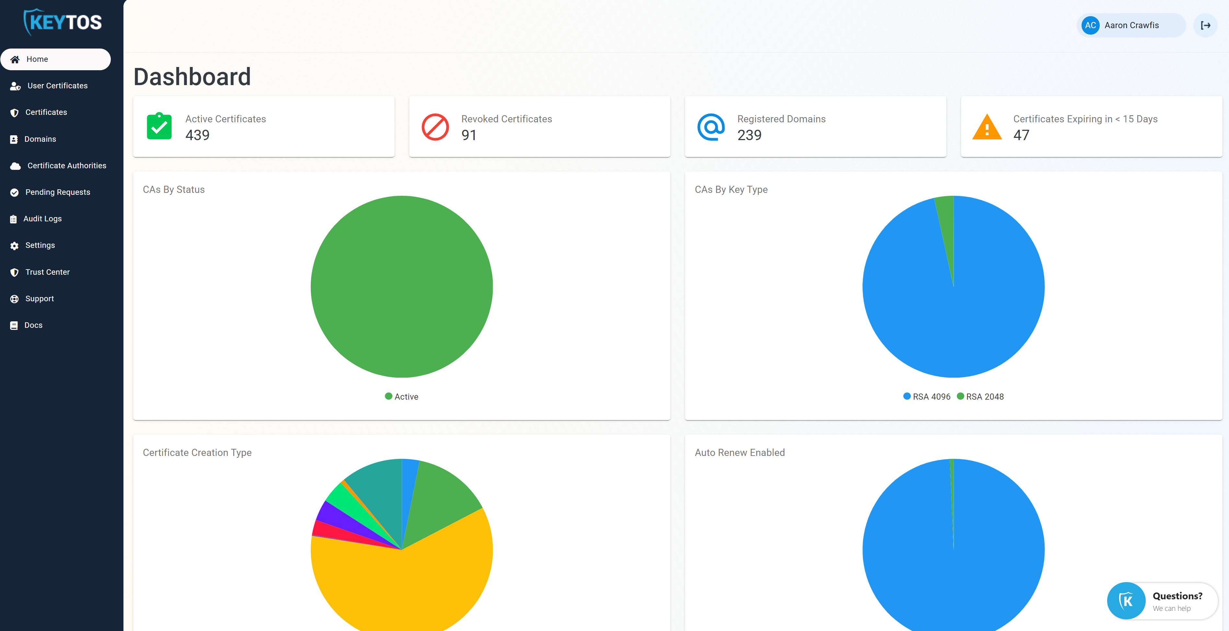Open the Settings sidebar item
Screen dimensions: 1229x631
point(40,245)
